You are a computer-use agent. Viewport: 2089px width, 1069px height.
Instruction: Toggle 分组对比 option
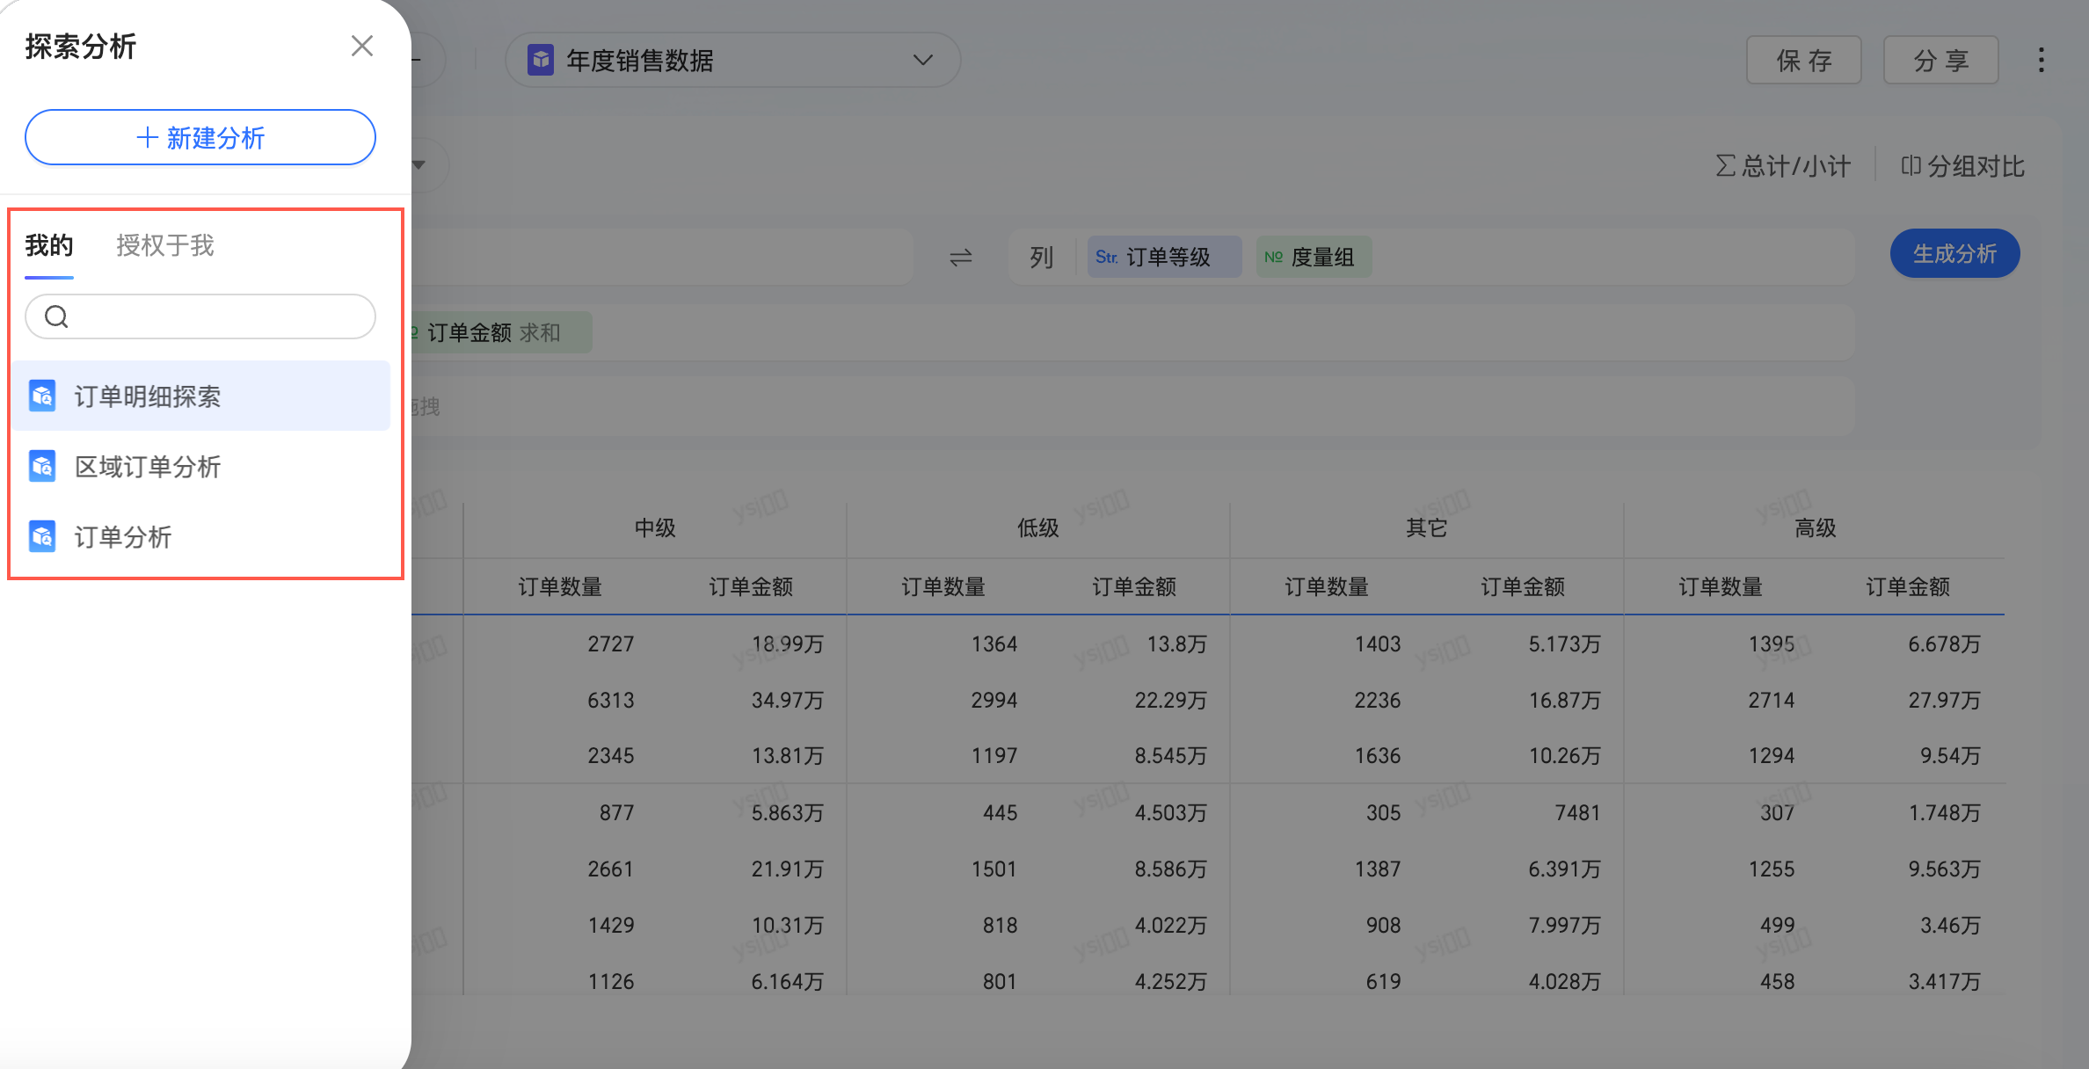coord(1962,166)
